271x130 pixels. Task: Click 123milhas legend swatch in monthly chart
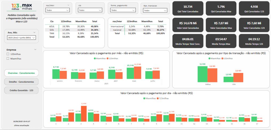tap(107, 58)
